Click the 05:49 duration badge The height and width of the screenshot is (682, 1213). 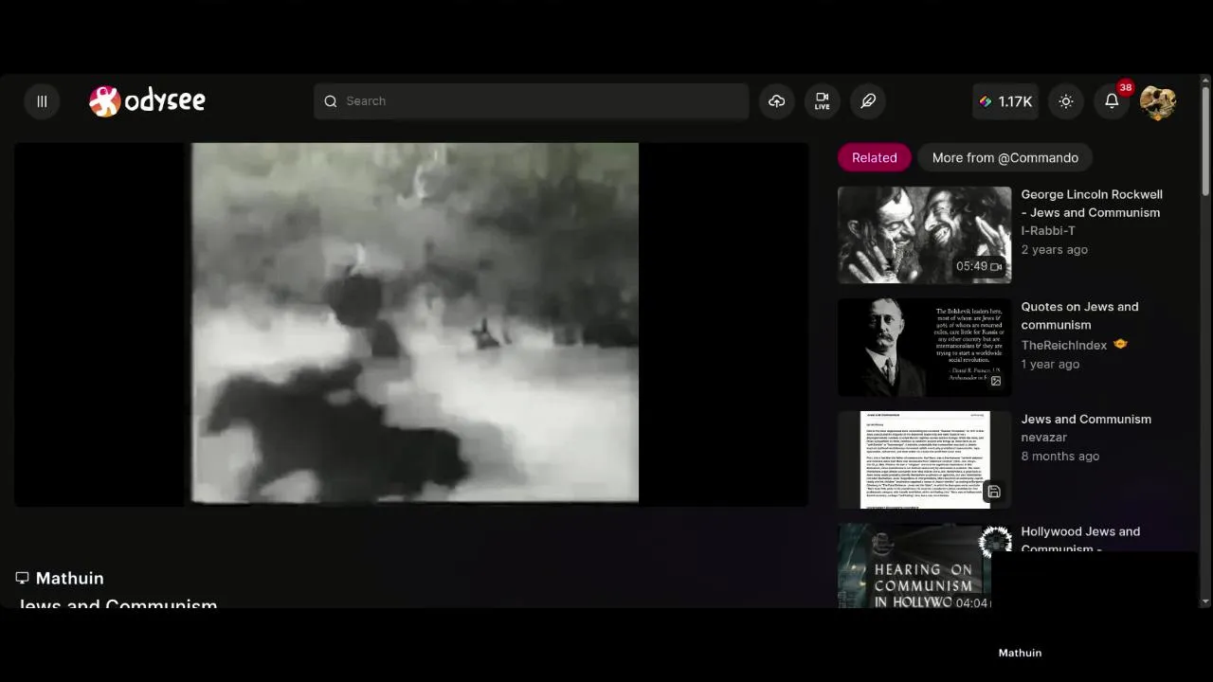pos(979,267)
